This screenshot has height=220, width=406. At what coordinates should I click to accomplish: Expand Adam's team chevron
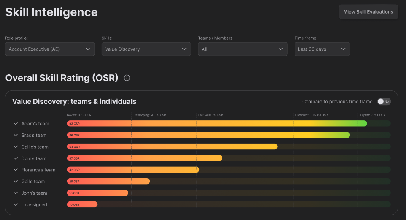16,124
